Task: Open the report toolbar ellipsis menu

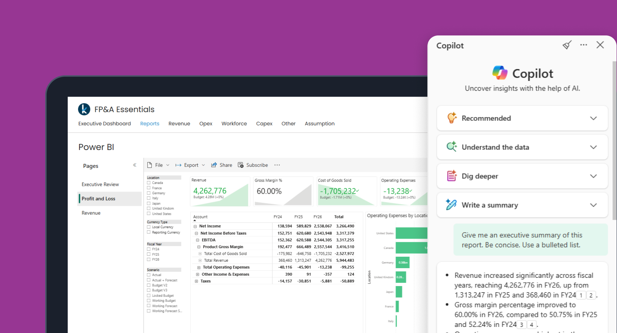Action: click(x=277, y=165)
